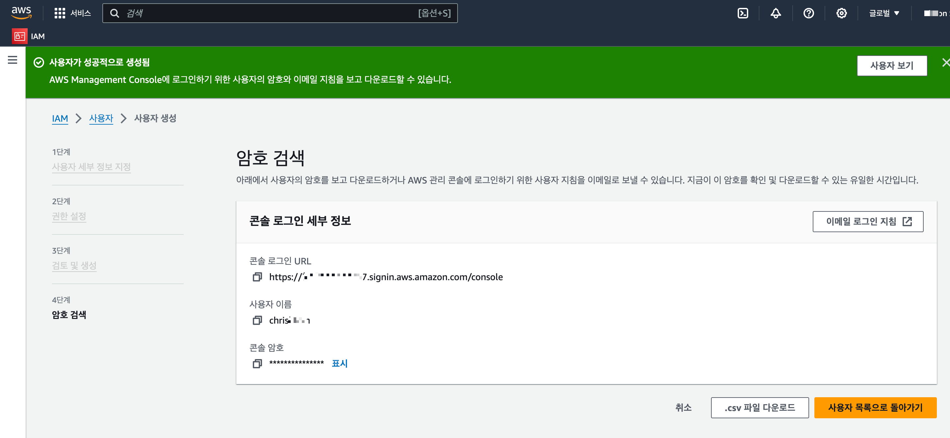Screen dimensions: 950x438
Task: Open the settings gear icon
Action: pos(841,13)
